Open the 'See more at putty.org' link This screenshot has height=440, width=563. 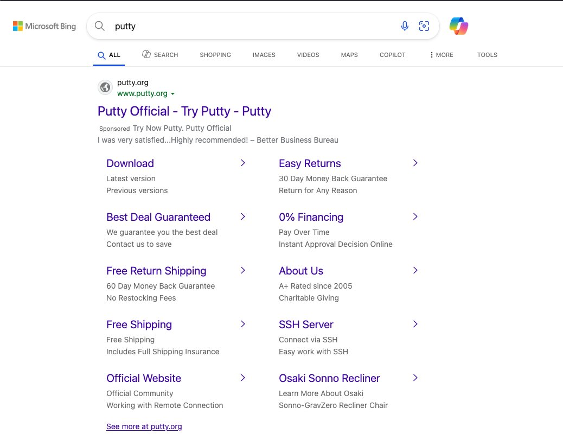(x=144, y=426)
